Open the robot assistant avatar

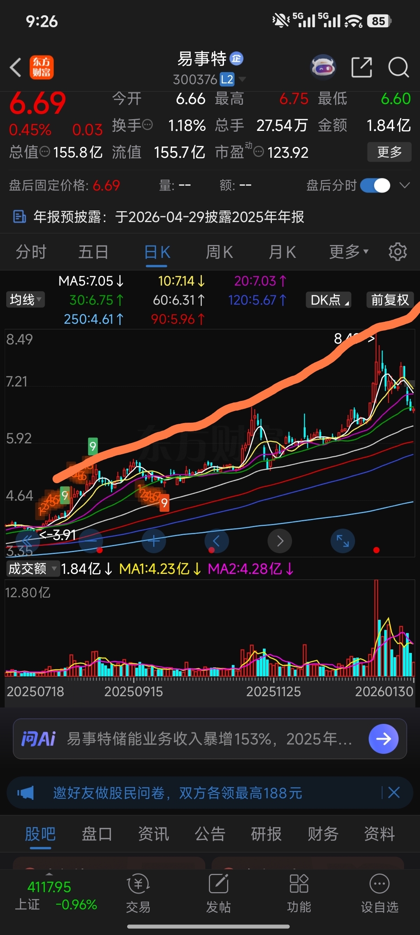pos(323,67)
